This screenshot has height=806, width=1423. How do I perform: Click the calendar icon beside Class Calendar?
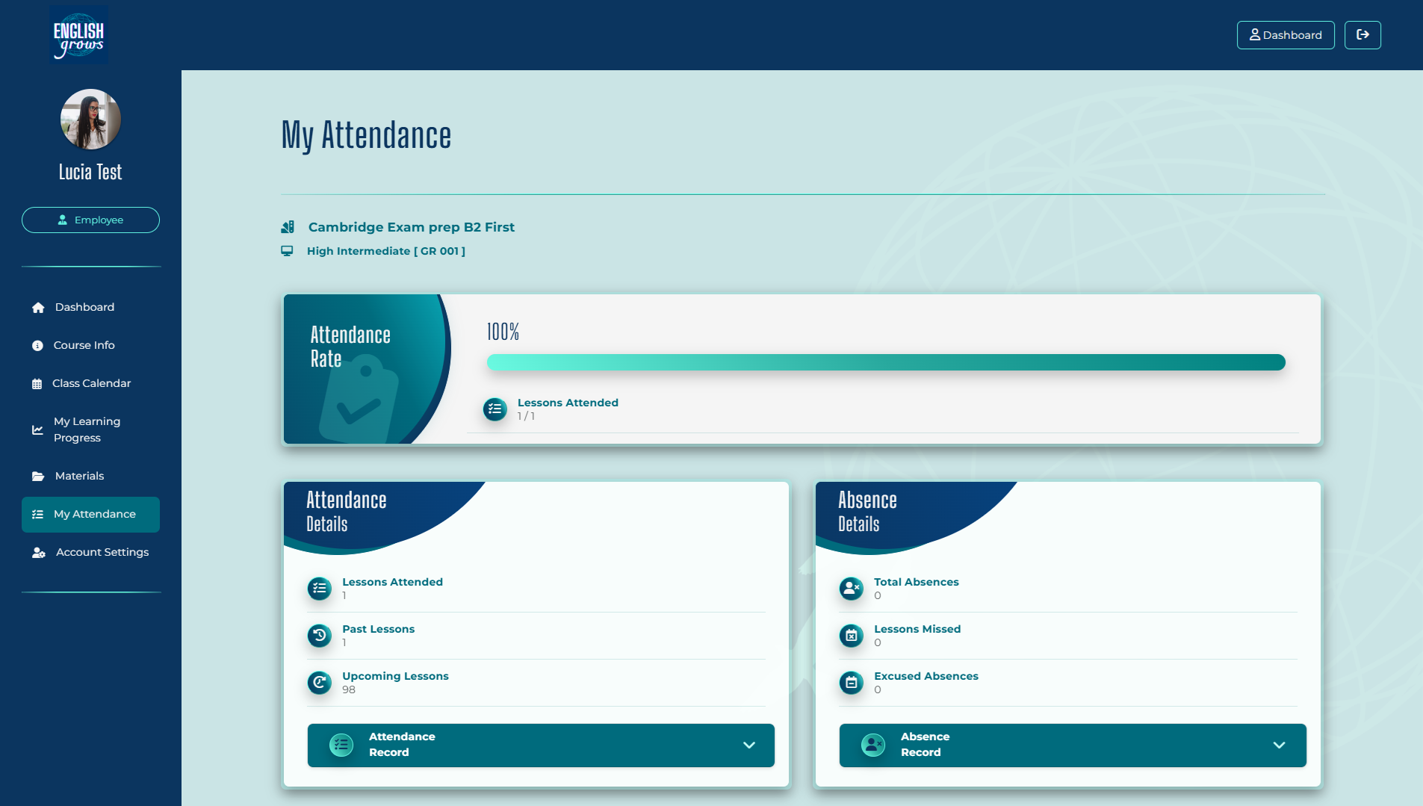[37, 384]
